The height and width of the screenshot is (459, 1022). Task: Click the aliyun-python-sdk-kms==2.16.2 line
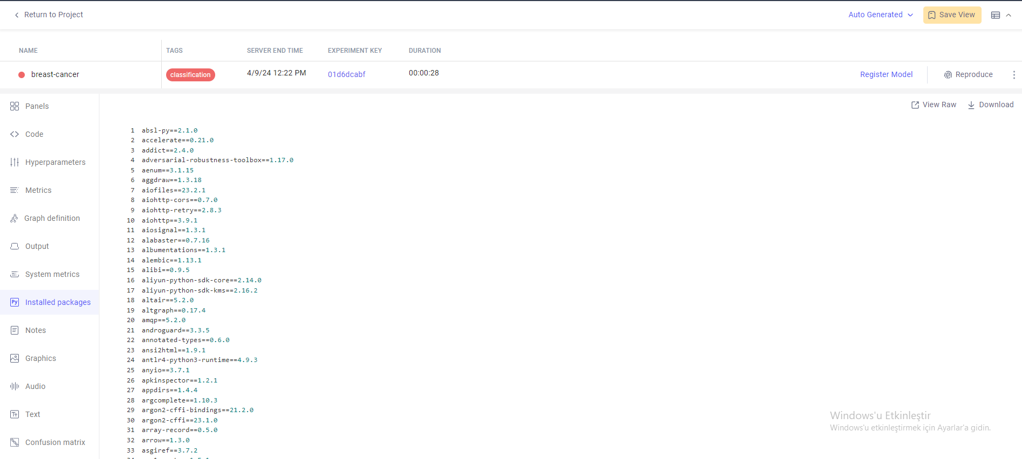tap(200, 290)
